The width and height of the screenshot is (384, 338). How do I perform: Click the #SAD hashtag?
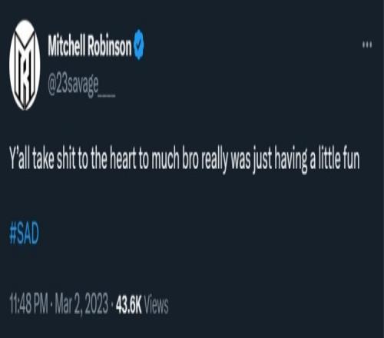[x=24, y=234]
